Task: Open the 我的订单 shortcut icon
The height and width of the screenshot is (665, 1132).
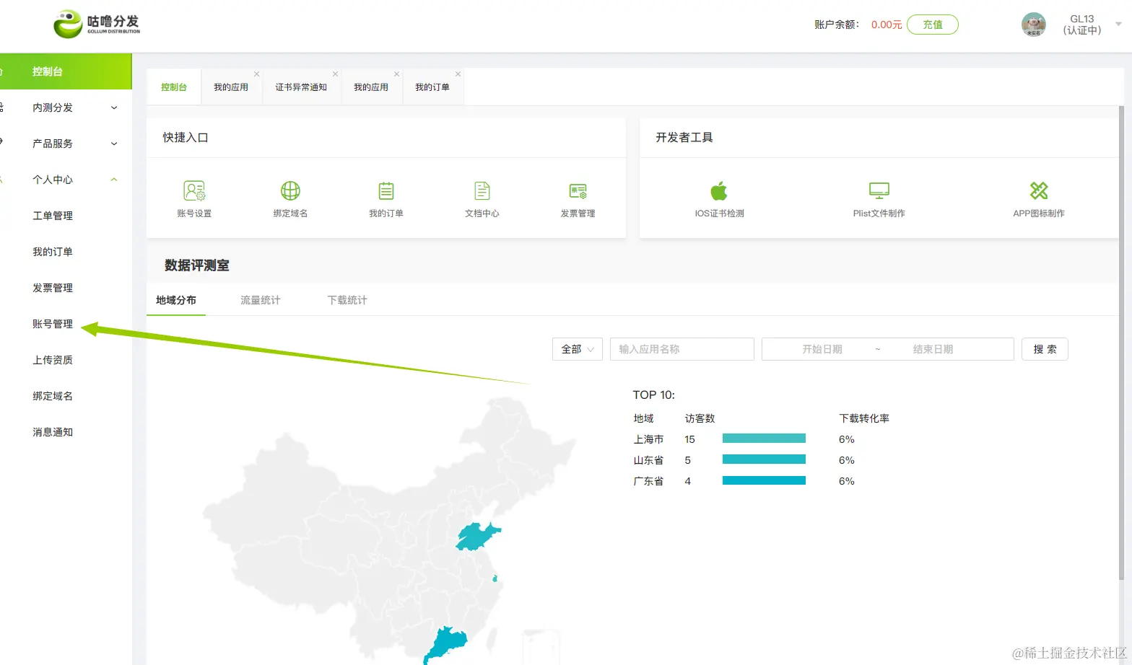Action: (386, 190)
